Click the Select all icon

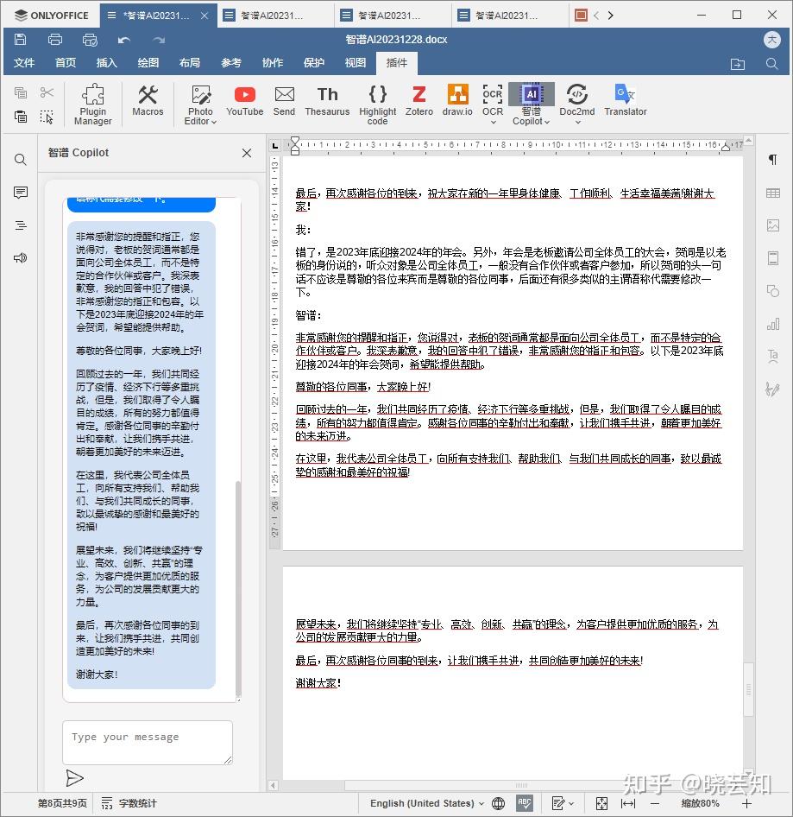click(47, 117)
